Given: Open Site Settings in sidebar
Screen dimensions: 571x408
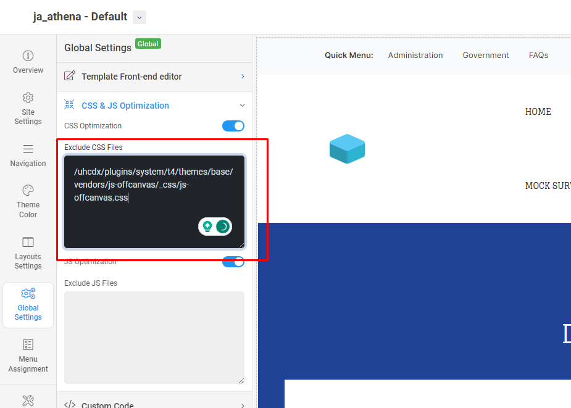Looking at the screenshot, I should coord(28,109).
